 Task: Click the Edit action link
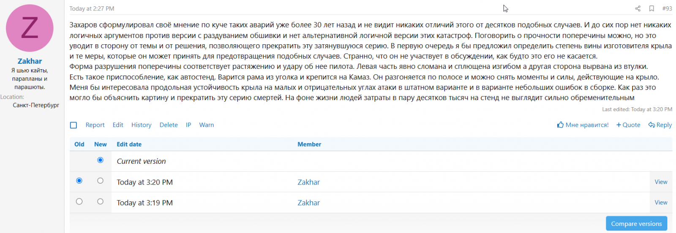(x=118, y=125)
